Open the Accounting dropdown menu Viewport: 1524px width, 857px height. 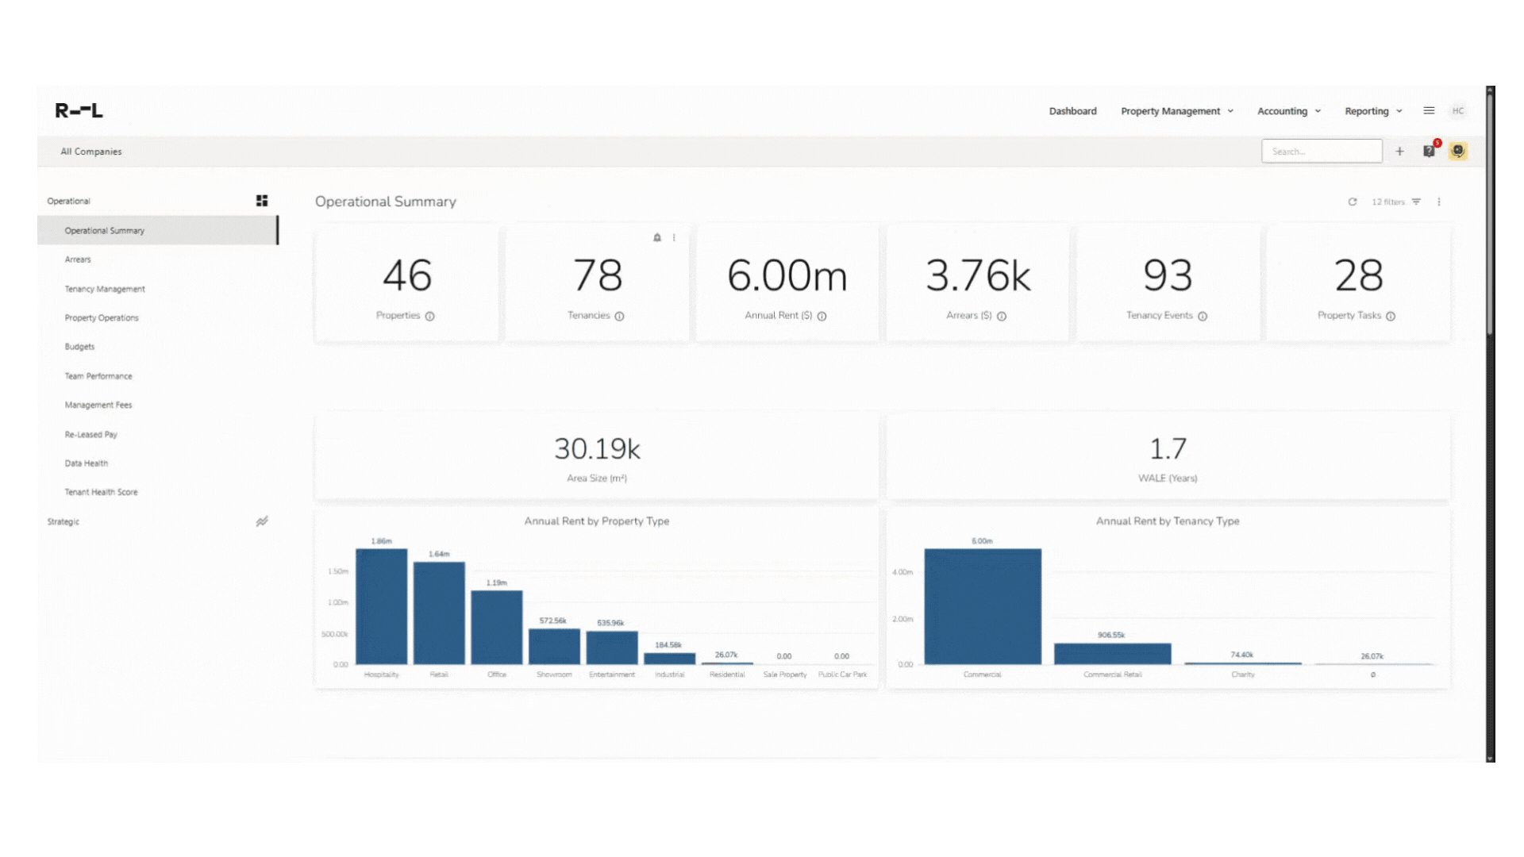[x=1288, y=111]
